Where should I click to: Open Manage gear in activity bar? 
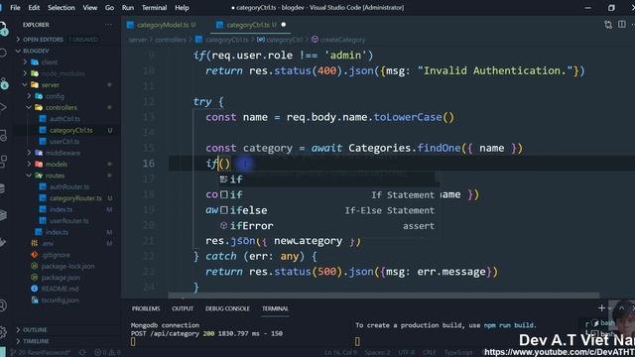pos(3,332)
